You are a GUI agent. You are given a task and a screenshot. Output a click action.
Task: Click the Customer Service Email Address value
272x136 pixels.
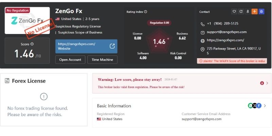coord(202,119)
